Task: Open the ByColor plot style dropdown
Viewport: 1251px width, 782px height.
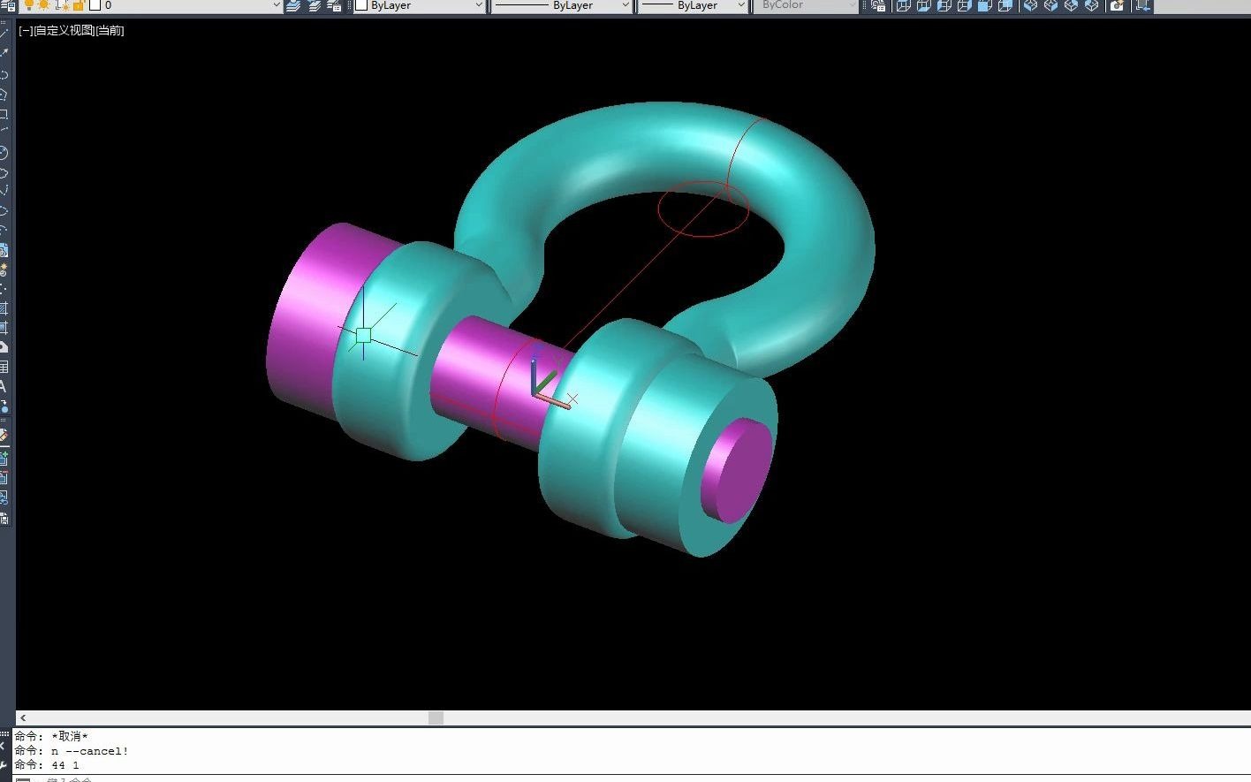Action: pos(806,5)
